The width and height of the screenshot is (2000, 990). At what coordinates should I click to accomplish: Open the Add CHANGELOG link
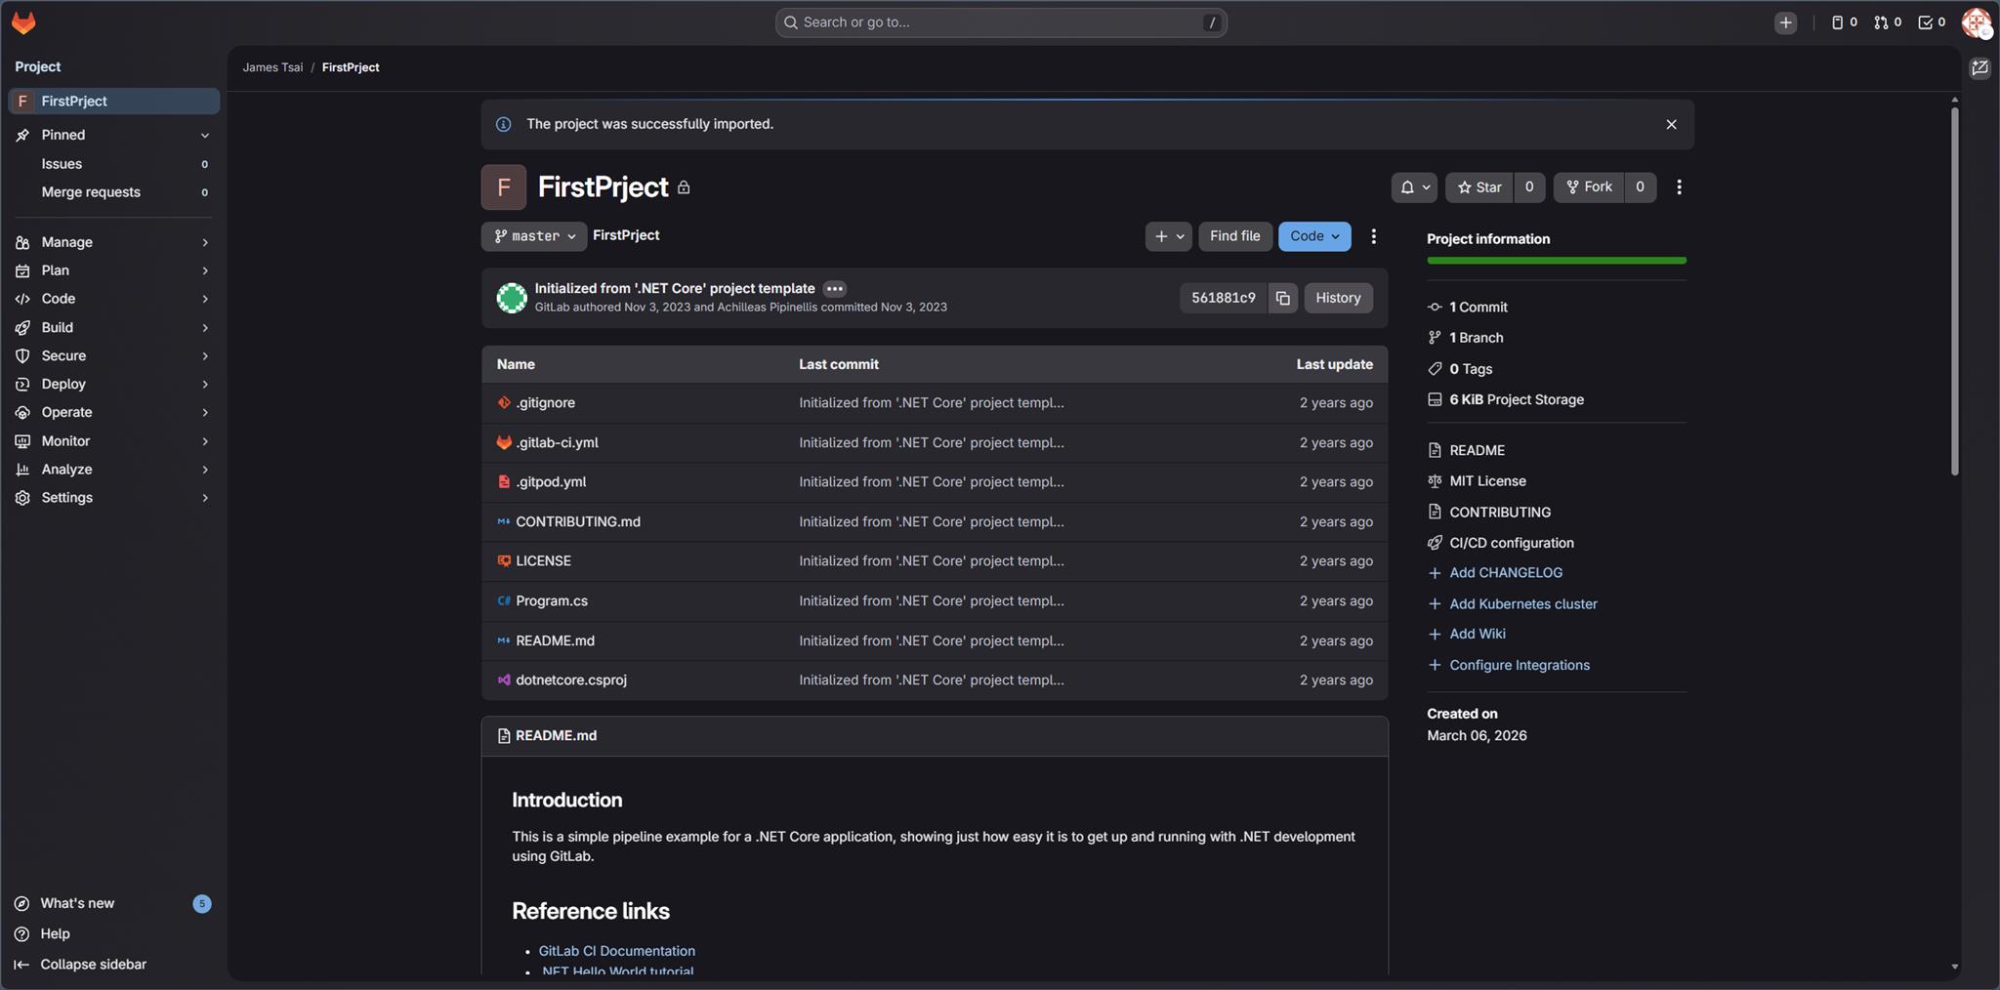click(1505, 573)
